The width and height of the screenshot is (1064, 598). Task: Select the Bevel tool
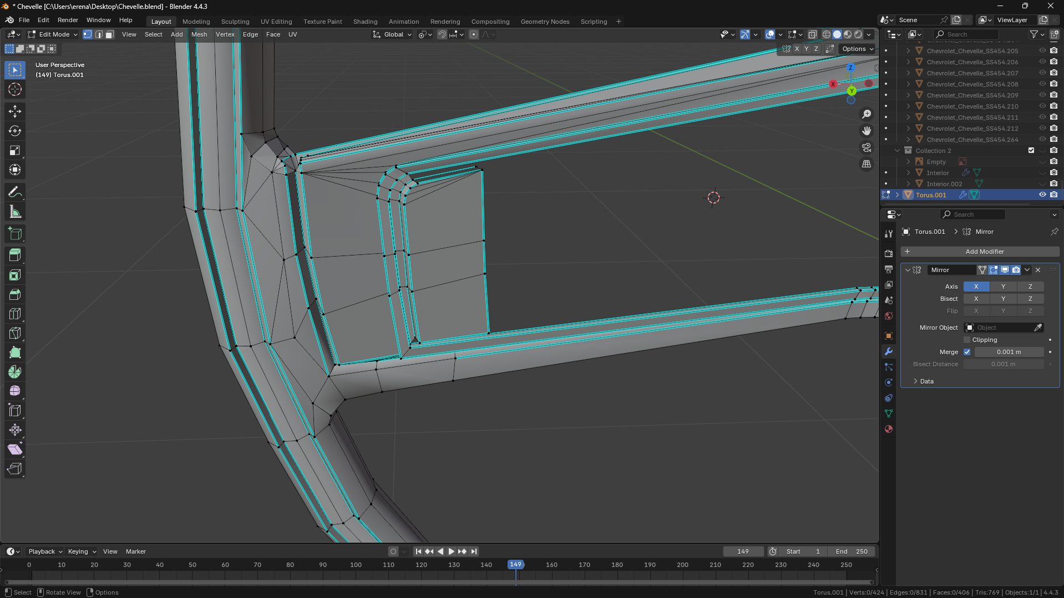(15, 294)
